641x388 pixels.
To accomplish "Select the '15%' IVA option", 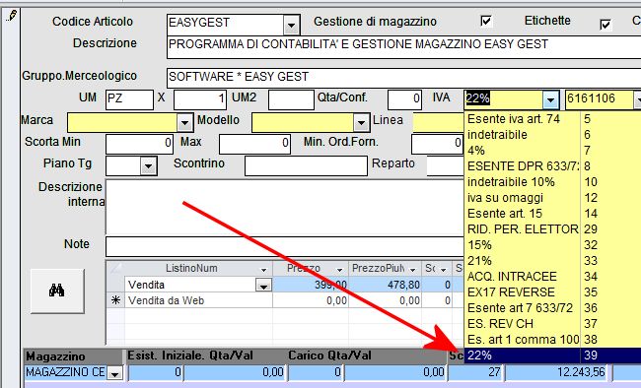I will click(552, 244).
